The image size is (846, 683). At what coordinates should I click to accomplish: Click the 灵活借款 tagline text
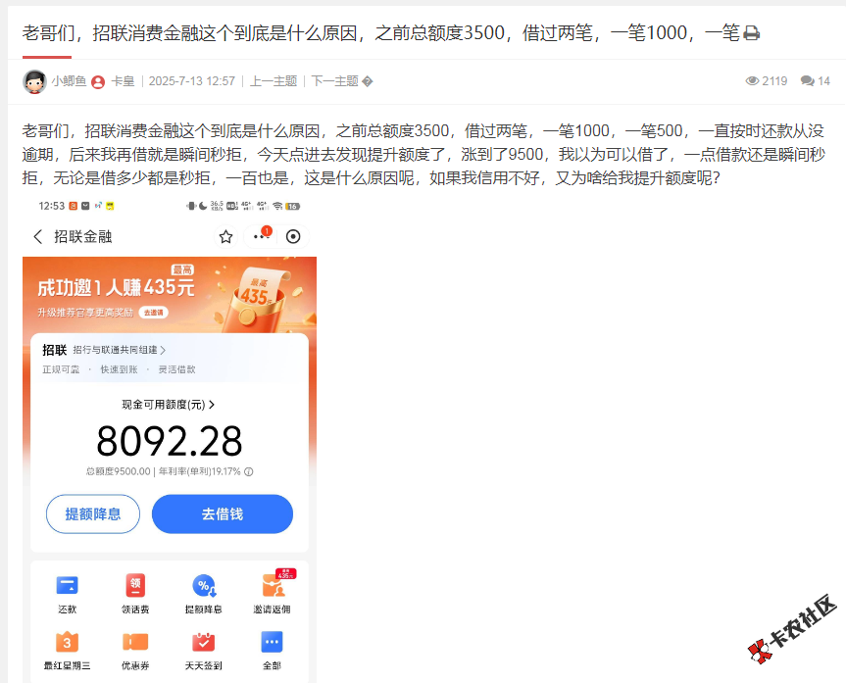tap(177, 369)
